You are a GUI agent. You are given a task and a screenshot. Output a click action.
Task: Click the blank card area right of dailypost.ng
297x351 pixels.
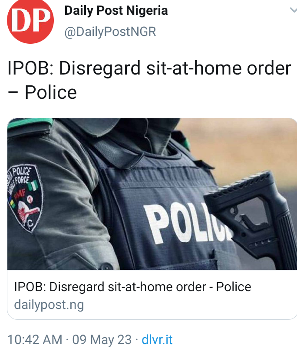click(188, 305)
